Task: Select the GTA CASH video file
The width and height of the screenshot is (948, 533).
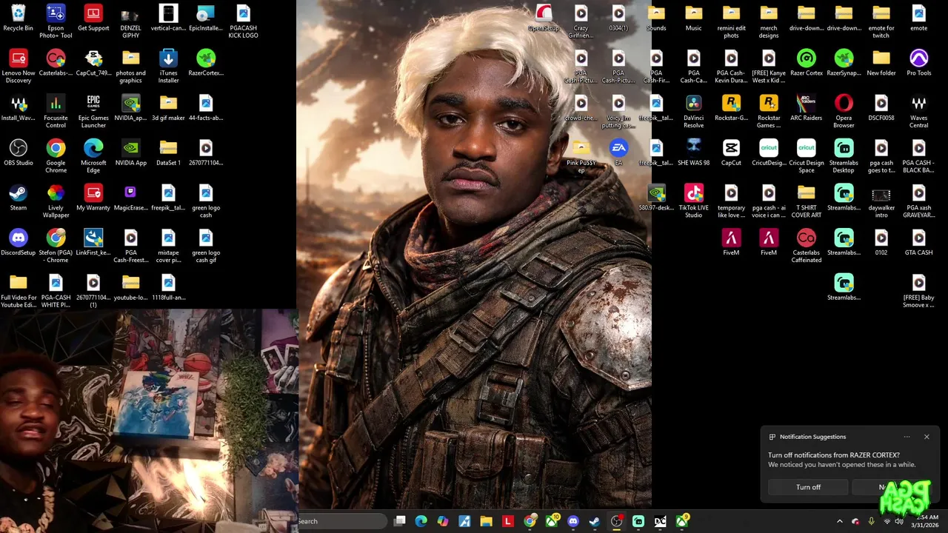Action: [x=918, y=243]
